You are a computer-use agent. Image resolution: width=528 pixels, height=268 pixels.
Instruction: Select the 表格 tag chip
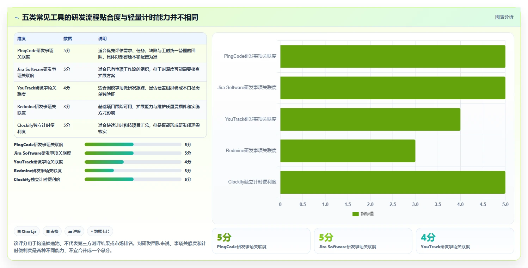tap(52, 231)
